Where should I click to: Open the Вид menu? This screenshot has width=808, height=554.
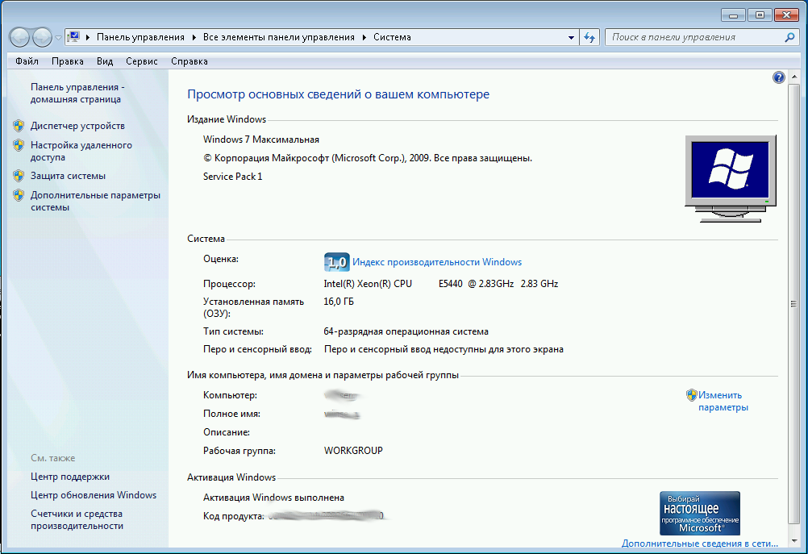(105, 61)
